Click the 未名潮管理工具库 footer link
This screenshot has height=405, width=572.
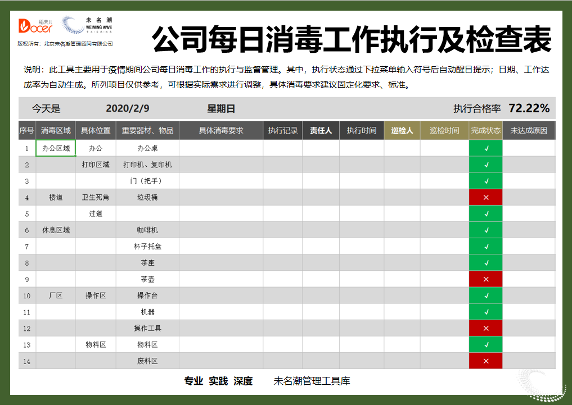[x=312, y=381]
